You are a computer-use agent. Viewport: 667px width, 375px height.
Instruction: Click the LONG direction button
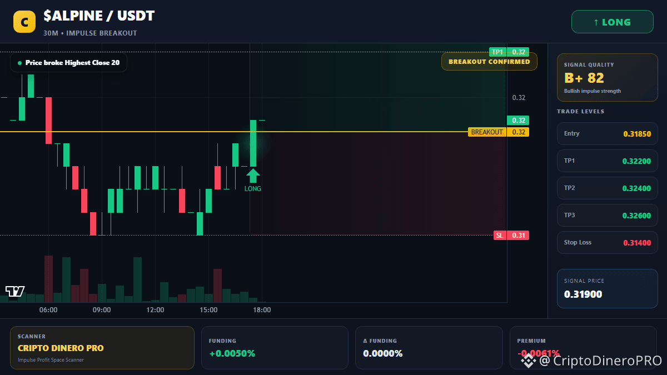pos(613,22)
